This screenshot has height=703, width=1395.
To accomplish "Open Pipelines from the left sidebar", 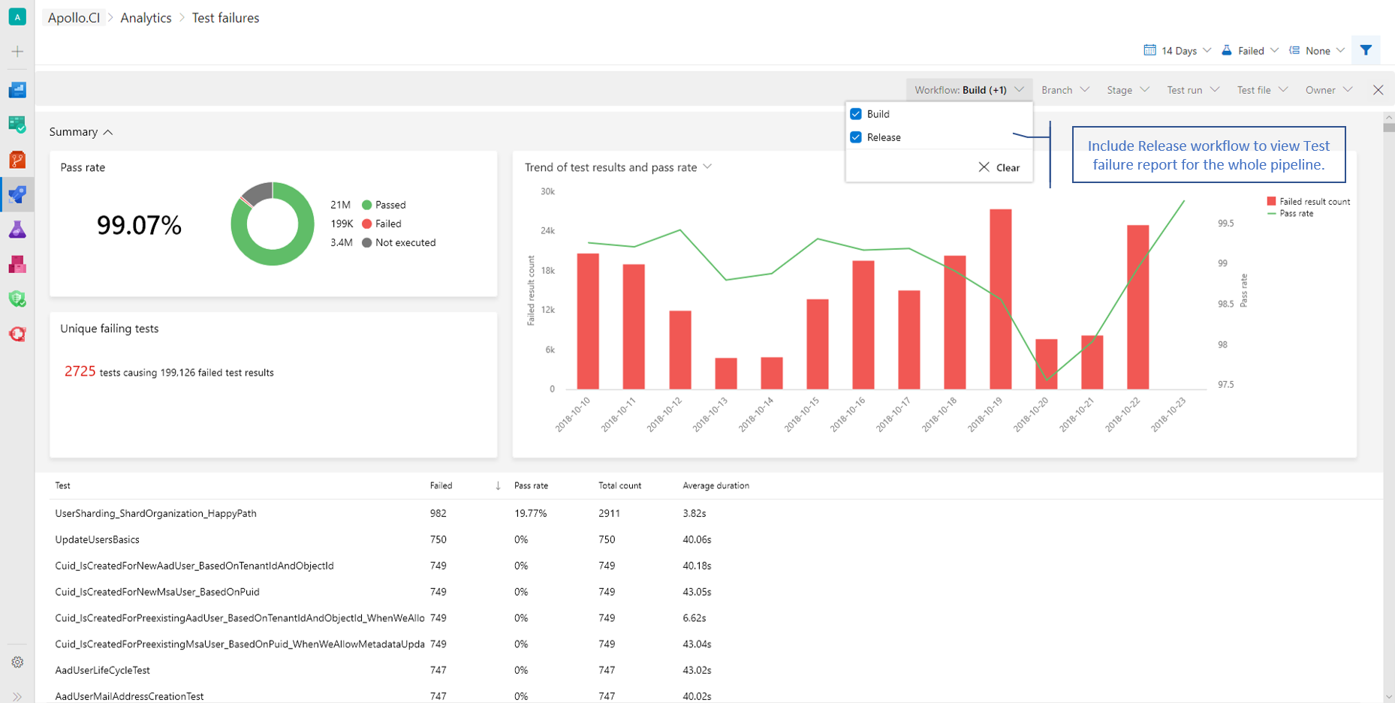I will point(17,195).
